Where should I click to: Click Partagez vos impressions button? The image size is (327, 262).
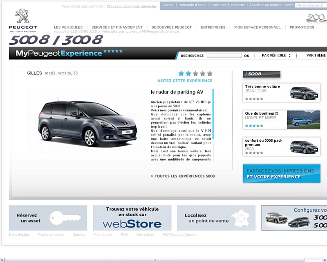(x=282, y=174)
